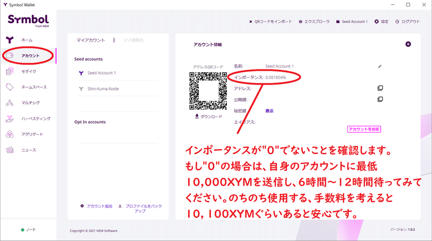Go to モザイク menu item

[29, 72]
